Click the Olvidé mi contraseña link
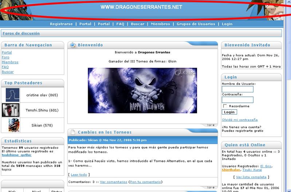Image resolution: width=291 pixels, height=192 pixels. (x=240, y=120)
